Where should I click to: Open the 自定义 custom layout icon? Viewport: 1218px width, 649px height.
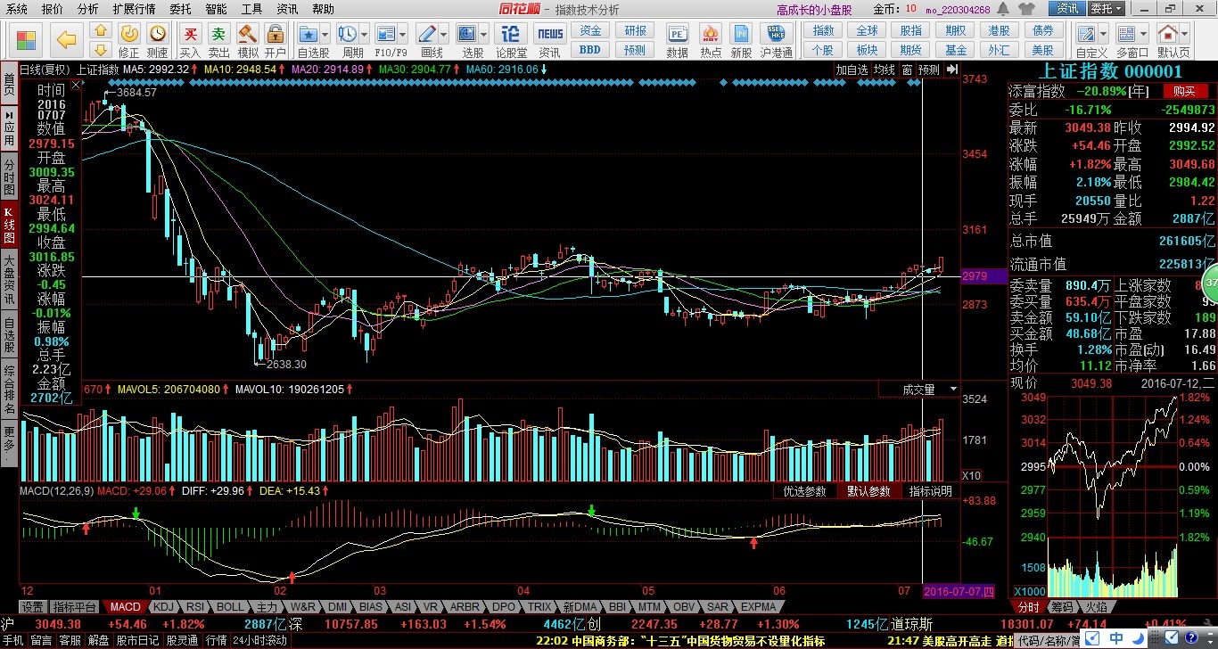point(1086,34)
